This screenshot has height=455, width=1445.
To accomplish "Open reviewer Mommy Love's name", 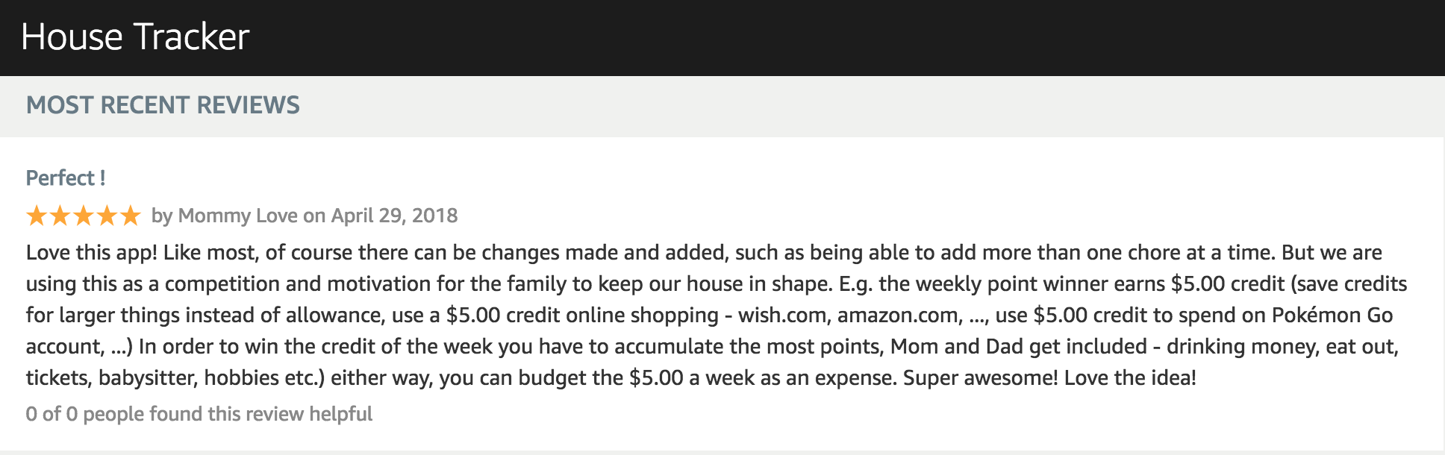I will [x=238, y=216].
